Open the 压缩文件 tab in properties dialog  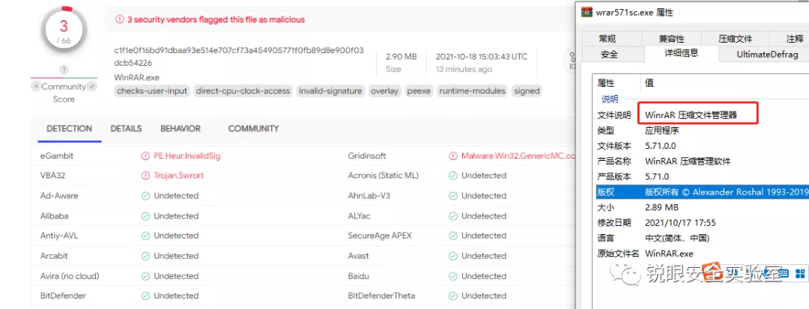(736, 39)
